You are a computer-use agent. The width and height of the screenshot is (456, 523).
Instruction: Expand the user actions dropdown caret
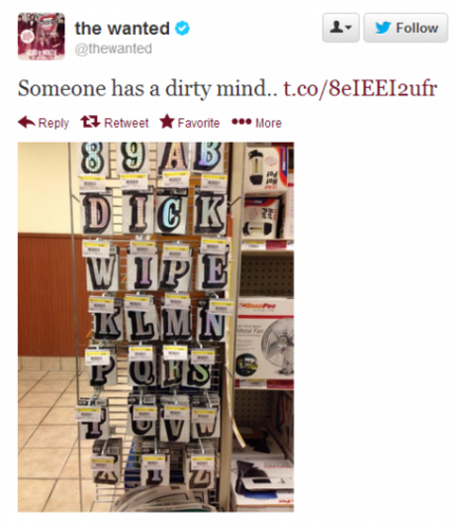[349, 28]
